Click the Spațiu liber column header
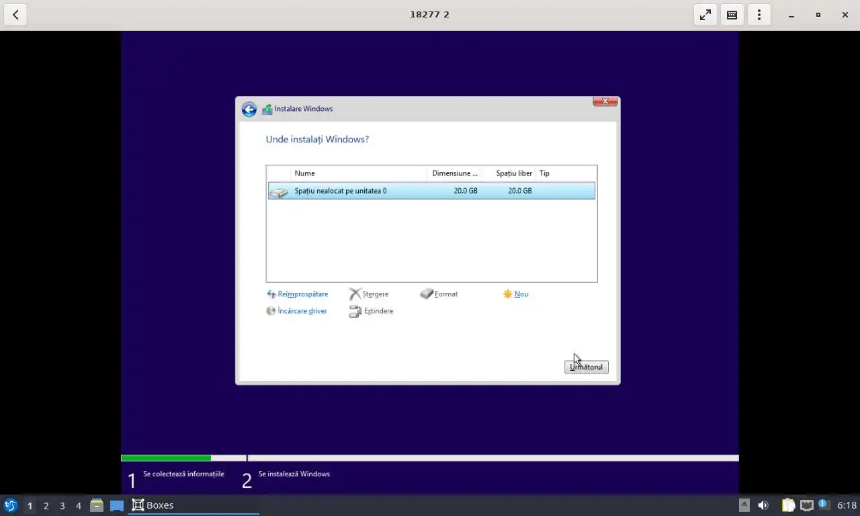Screen dimensions: 860x516 pos(509,173)
